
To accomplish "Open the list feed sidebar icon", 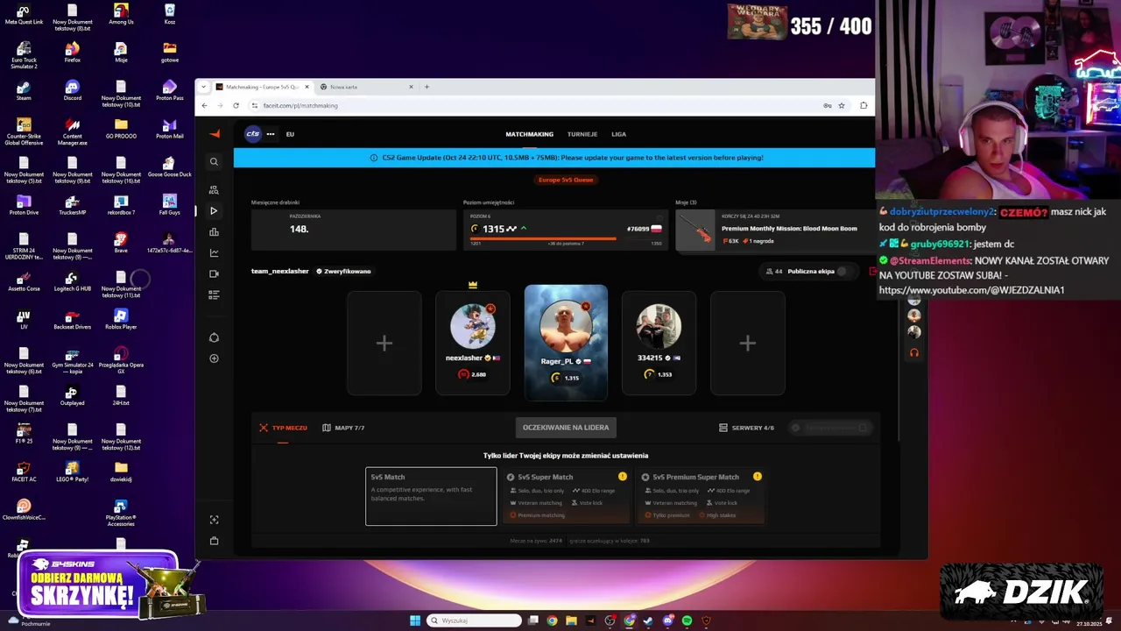I will click(x=214, y=295).
